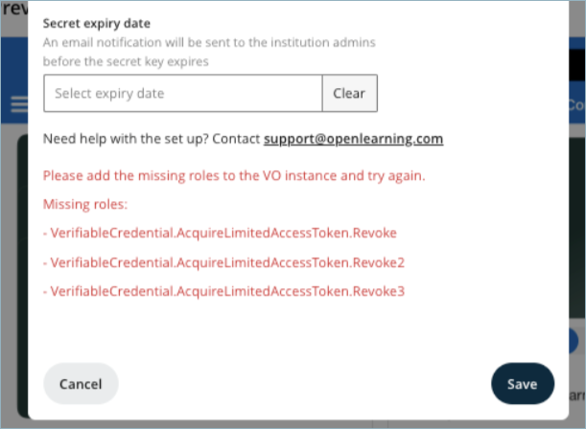586x429 pixels.
Task: Click the email notification helper text line
Action: pos(208,43)
